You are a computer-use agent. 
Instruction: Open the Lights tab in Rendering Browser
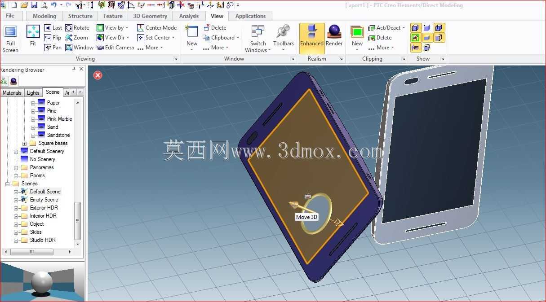click(x=33, y=93)
